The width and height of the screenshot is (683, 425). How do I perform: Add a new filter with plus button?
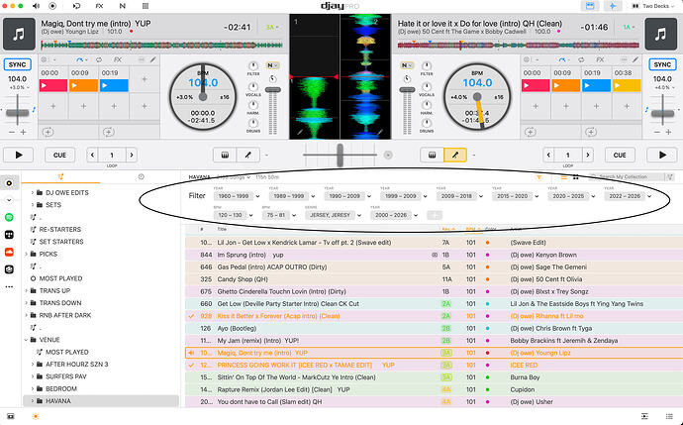(x=435, y=215)
